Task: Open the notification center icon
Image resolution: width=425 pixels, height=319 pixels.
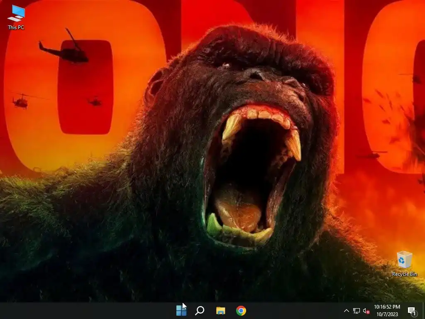Action: click(412, 311)
